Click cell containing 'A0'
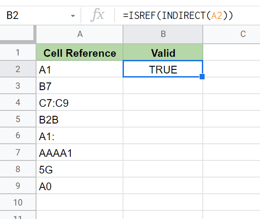 click(80, 186)
